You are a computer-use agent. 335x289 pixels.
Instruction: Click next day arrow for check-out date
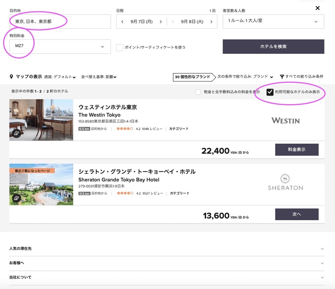211,22
